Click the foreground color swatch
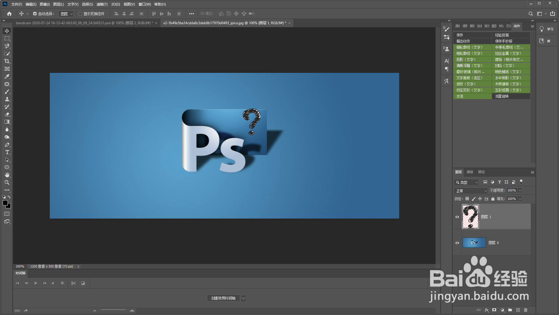Image resolution: width=559 pixels, height=315 pixels. pos(5,203)
